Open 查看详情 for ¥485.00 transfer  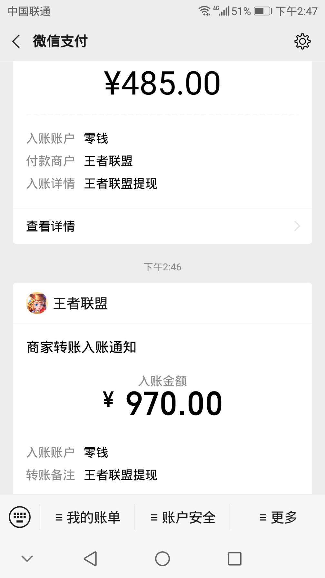(x=51, y=226)
